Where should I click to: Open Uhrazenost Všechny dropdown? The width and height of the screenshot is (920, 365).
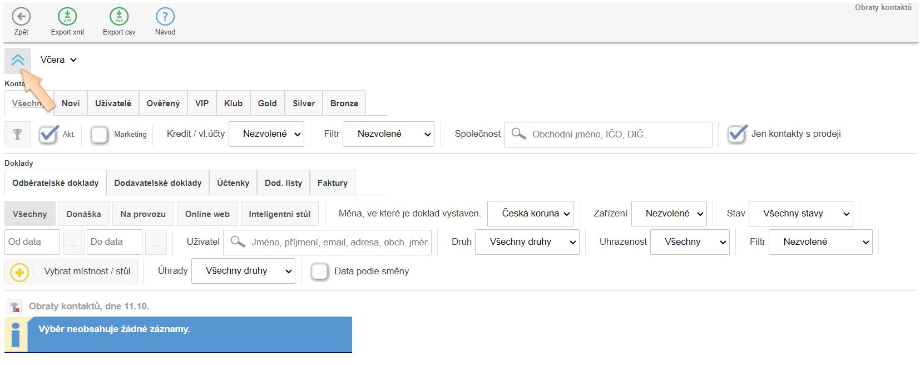[x=690, y=242]
